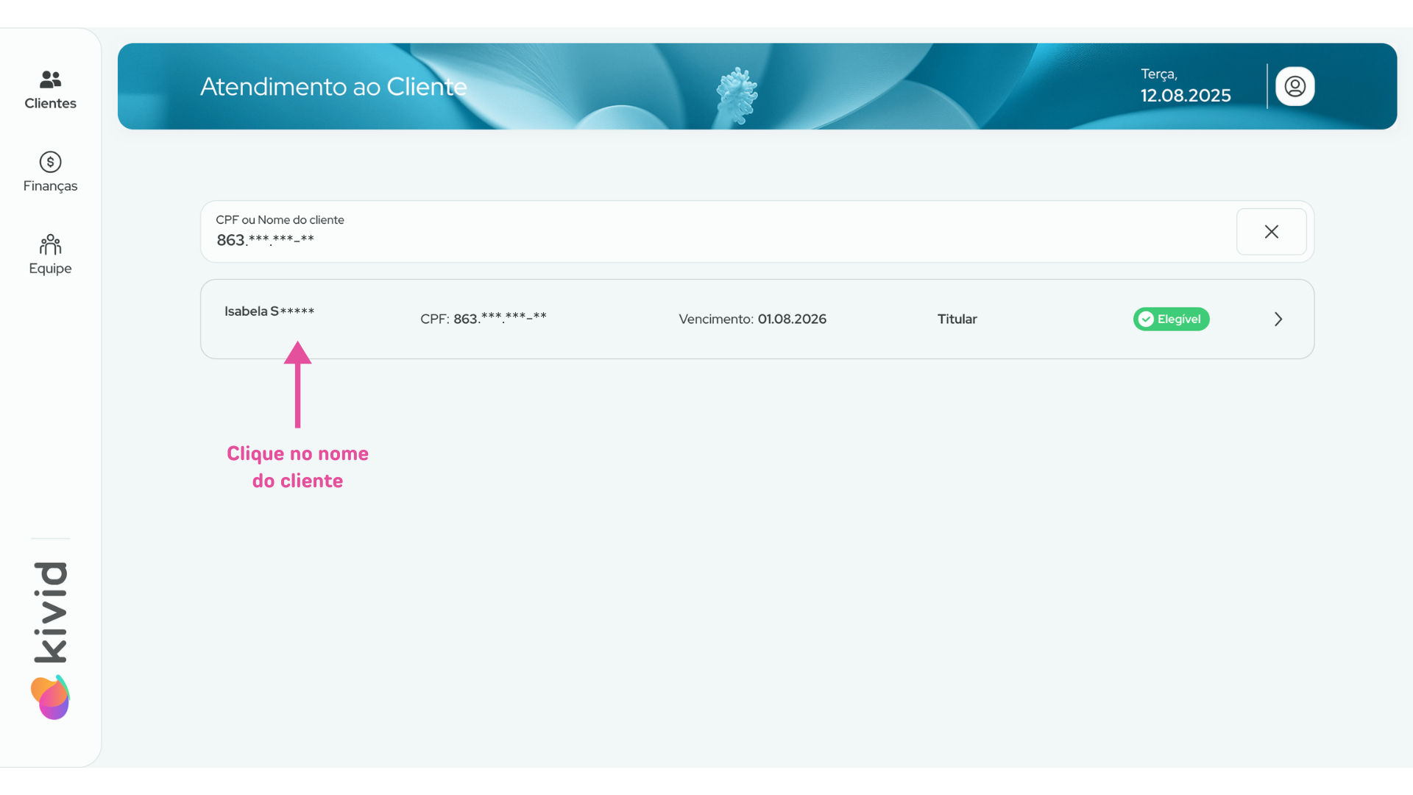
Task: Click the Vencimento date 01.08.2026
Action: (792, 319)
